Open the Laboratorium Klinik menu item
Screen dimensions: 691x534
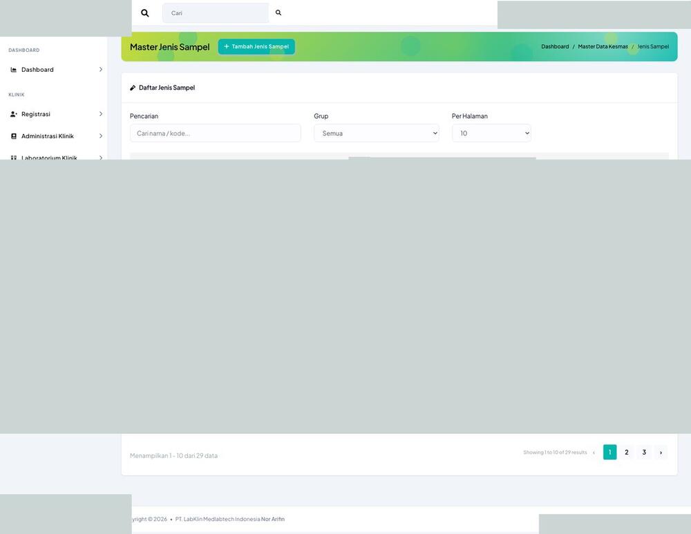[x=55, y=157]
